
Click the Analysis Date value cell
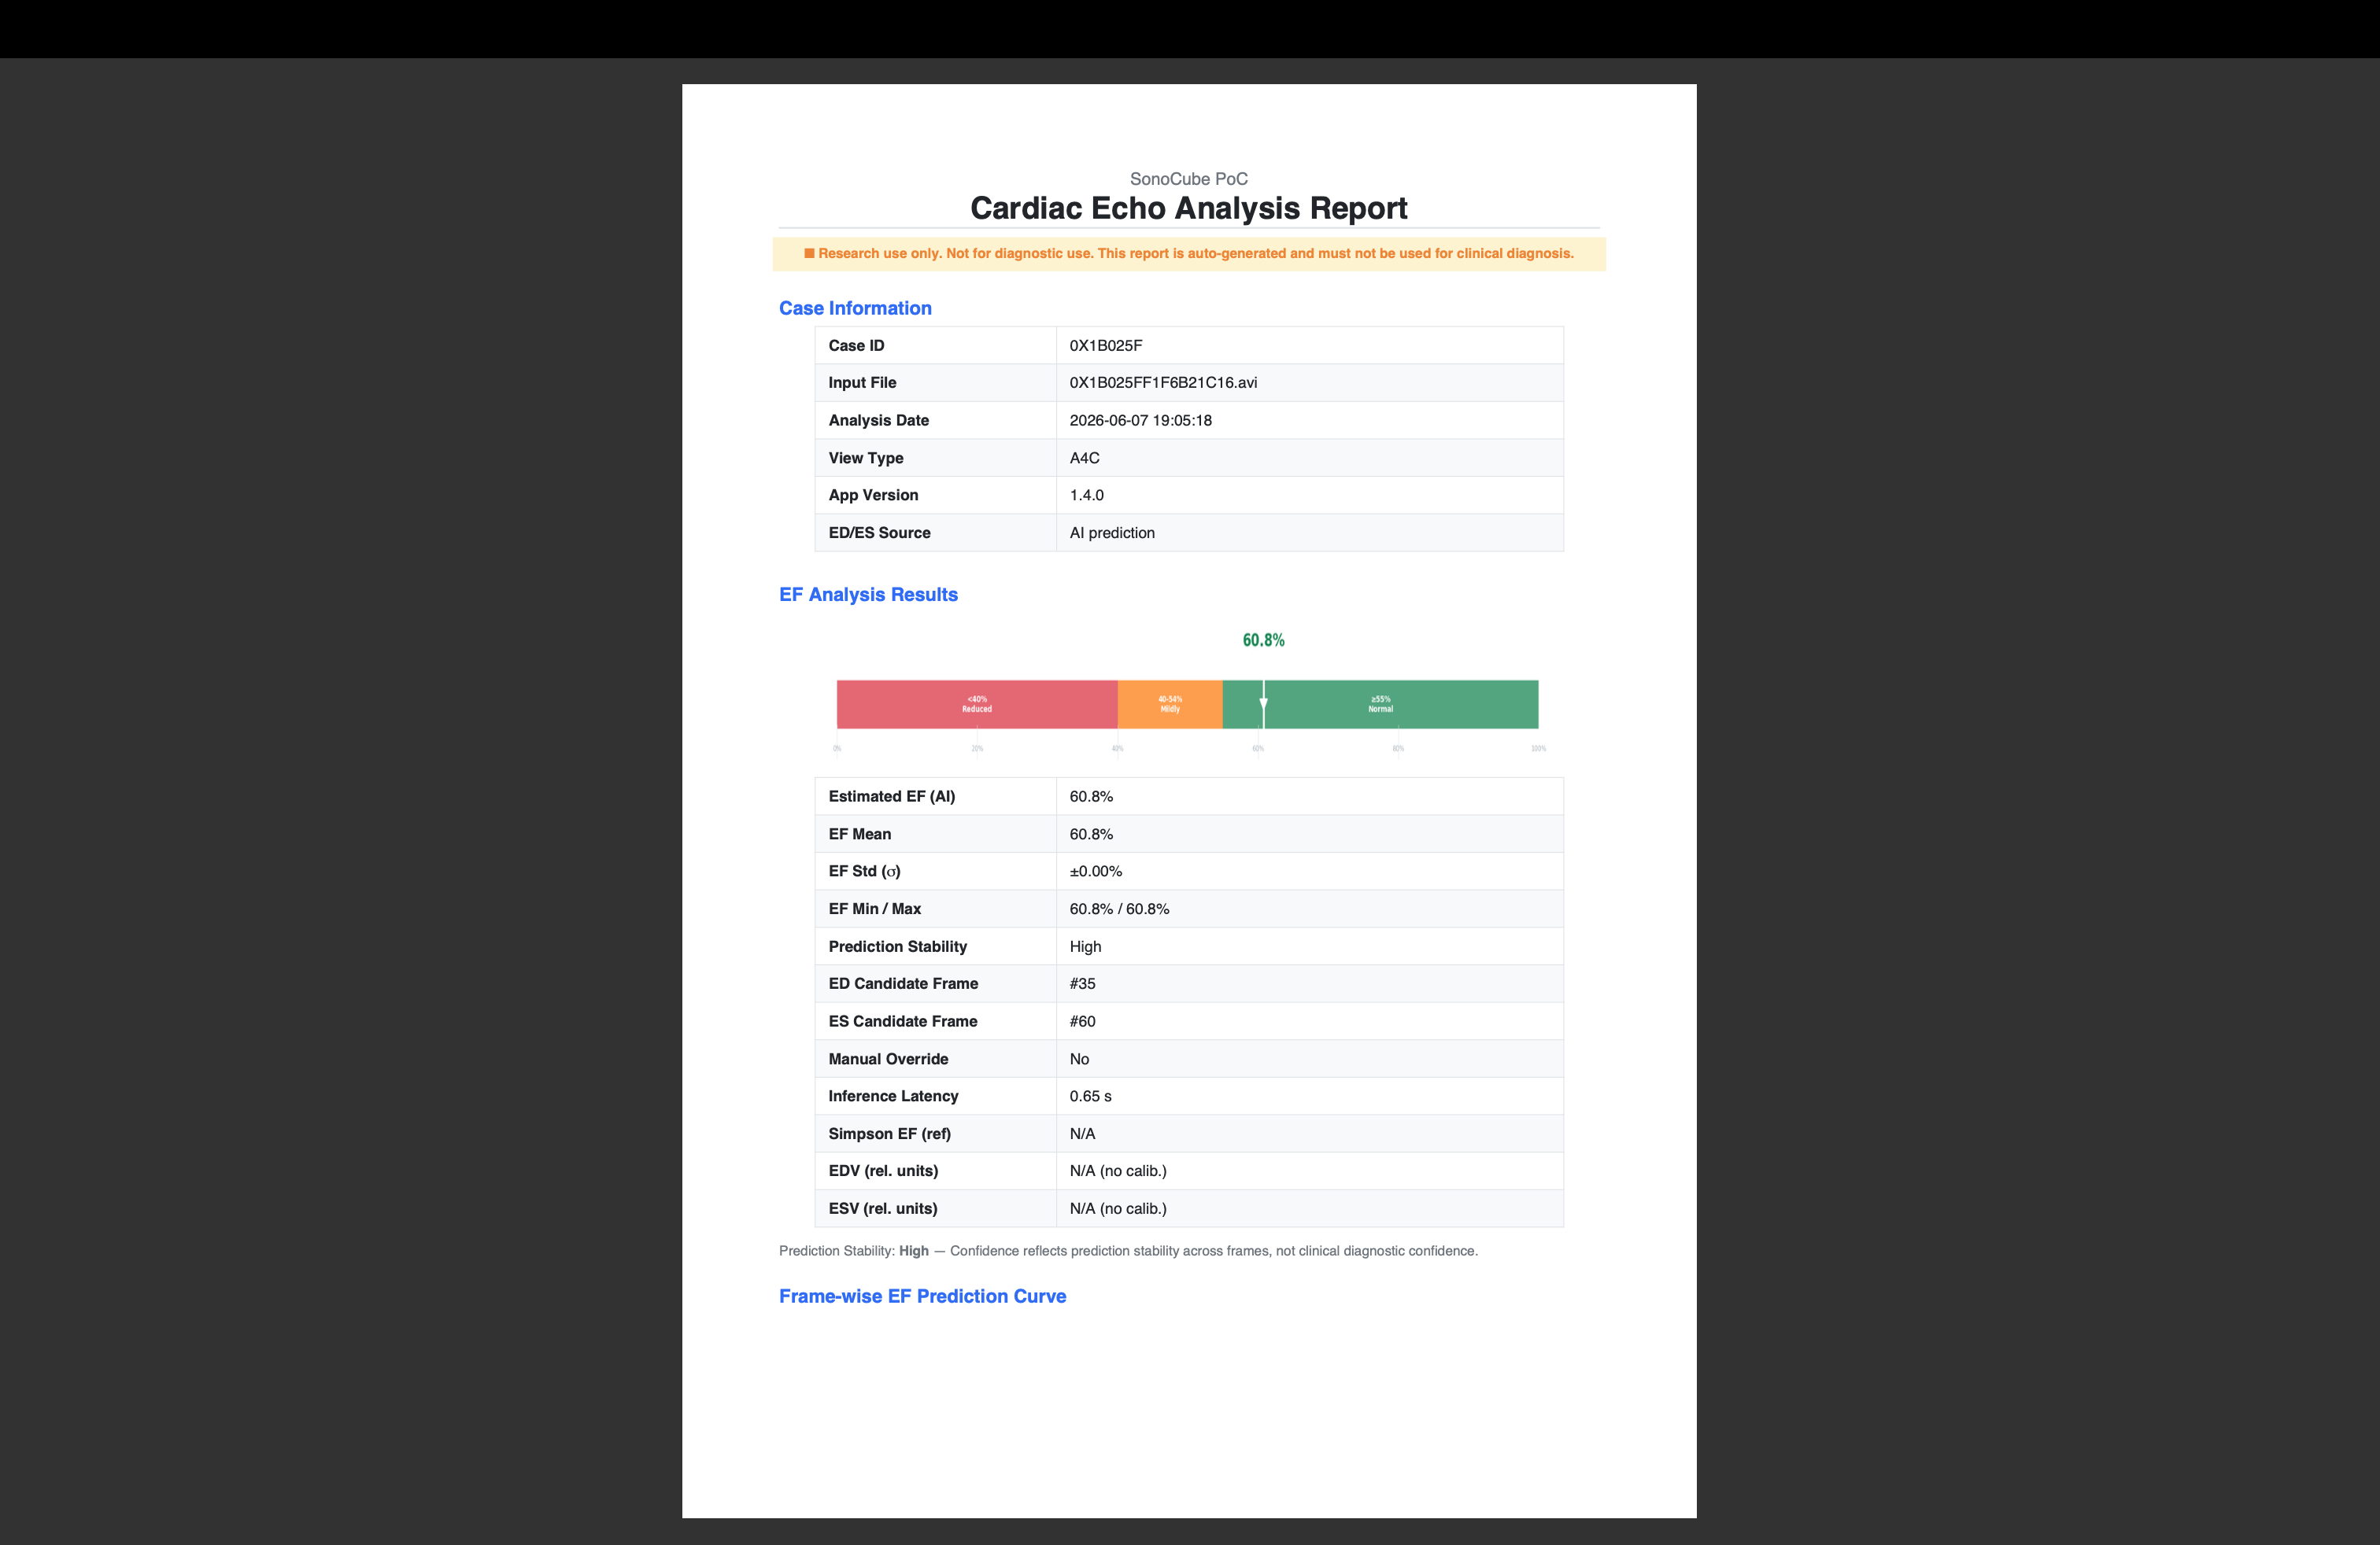[1310, 421]
